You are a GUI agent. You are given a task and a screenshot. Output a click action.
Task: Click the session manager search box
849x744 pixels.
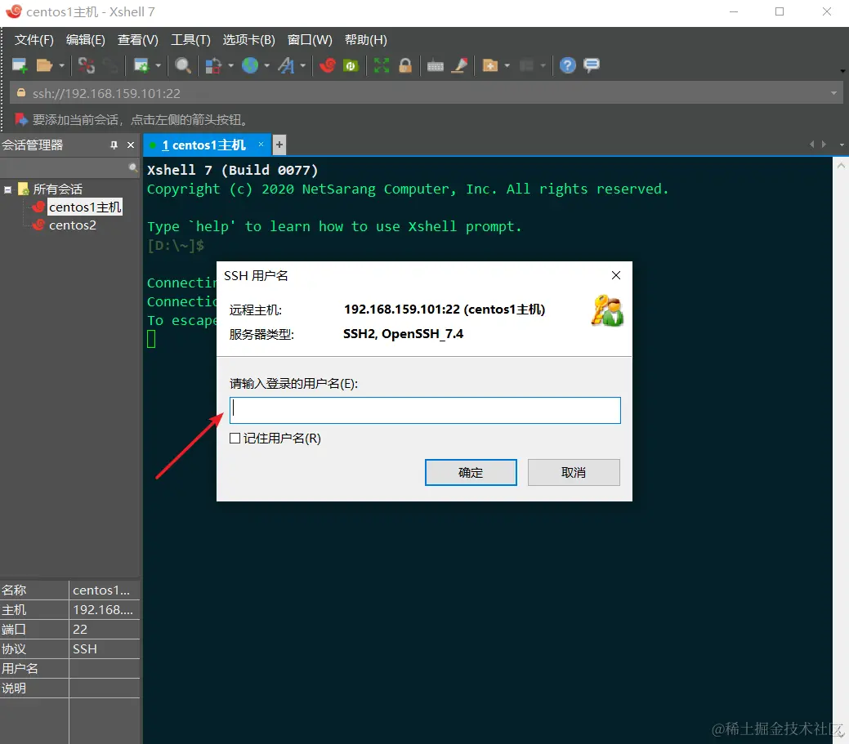pos(69,168)
